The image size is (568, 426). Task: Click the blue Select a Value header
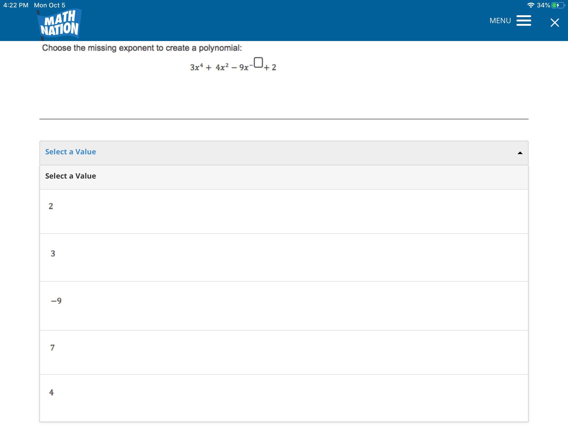[x=70, y=152]
